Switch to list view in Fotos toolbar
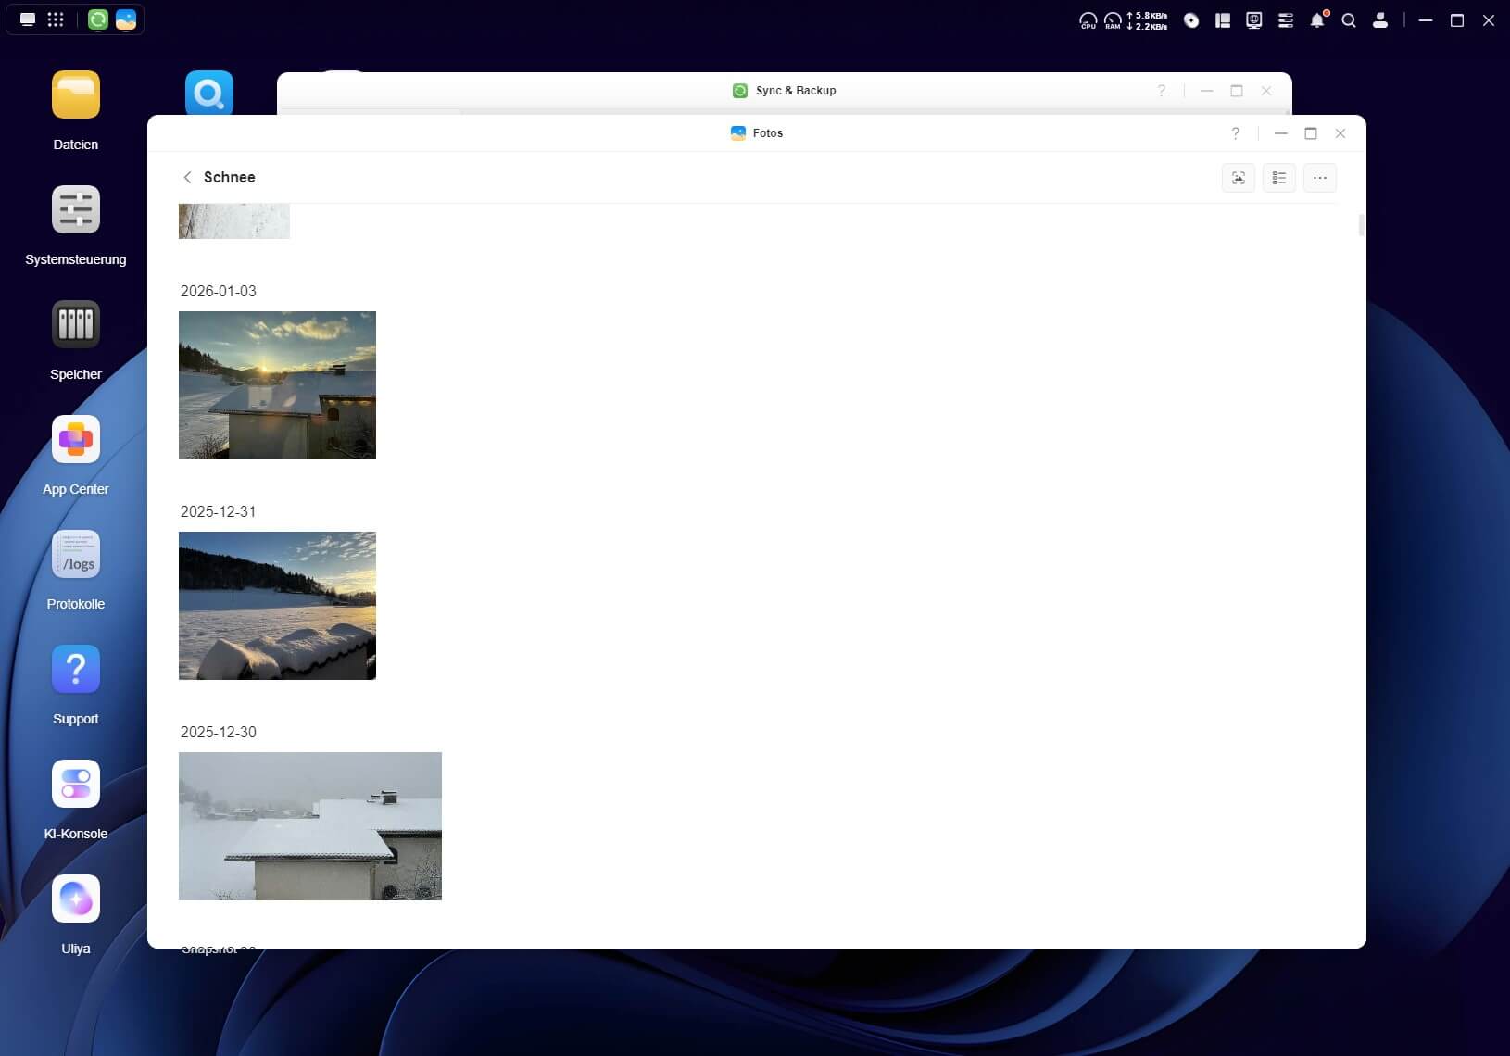 (1278, 178)
